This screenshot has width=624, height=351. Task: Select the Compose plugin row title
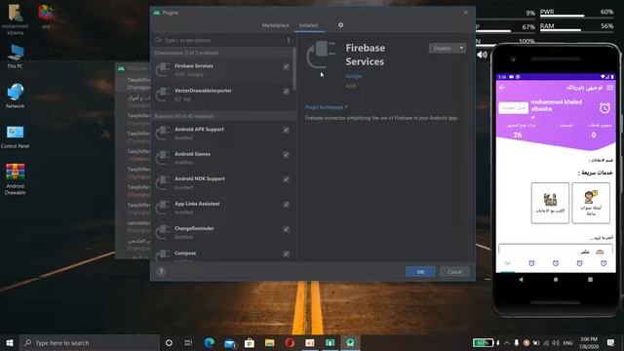tap(185, 253)
